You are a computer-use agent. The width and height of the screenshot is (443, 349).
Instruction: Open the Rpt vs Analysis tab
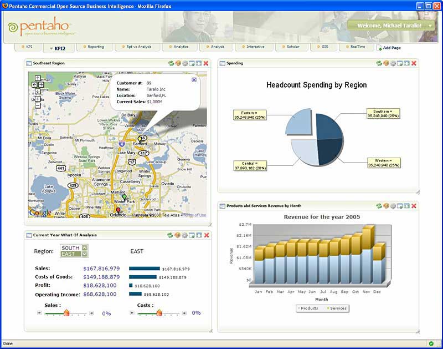click(137, 47)
